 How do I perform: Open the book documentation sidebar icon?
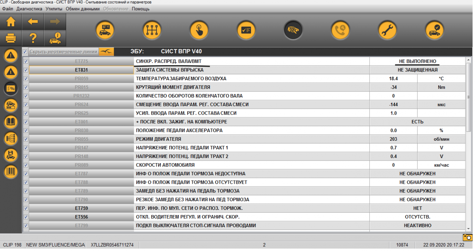pyautogui.click(x=11, y=122)
